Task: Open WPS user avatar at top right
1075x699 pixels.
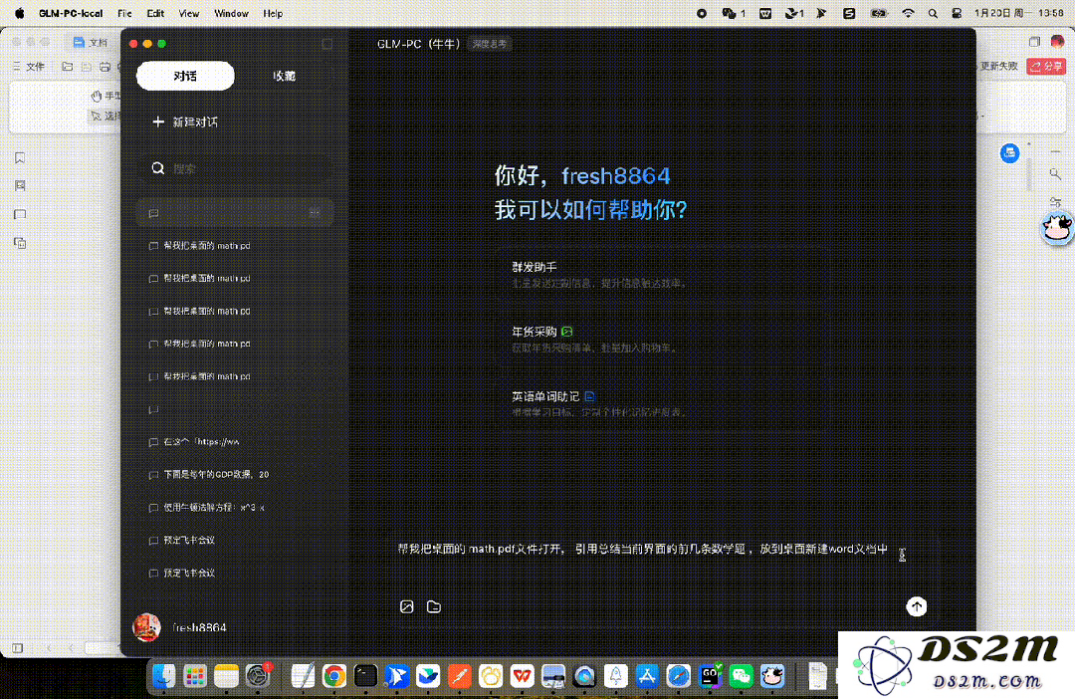Action: tap(1057, 42)
